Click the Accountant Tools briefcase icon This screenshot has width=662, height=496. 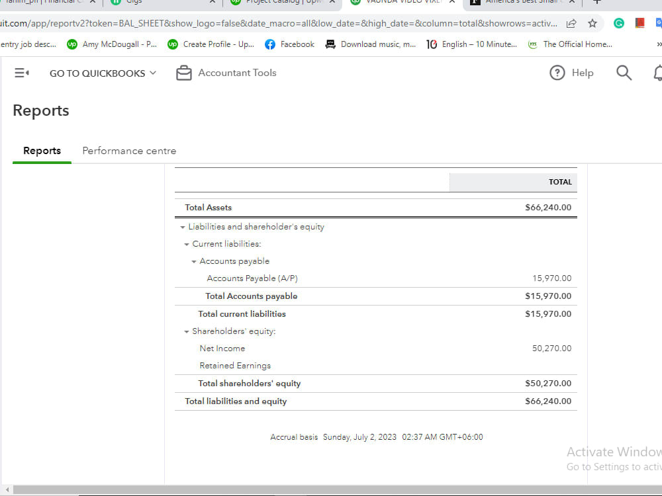pyautogui.click(x=183, y=73)
